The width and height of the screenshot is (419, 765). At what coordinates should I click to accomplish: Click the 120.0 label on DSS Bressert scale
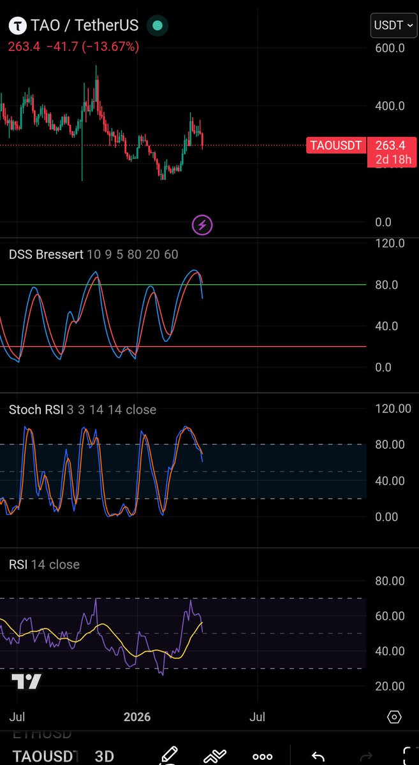click(389, 243)
